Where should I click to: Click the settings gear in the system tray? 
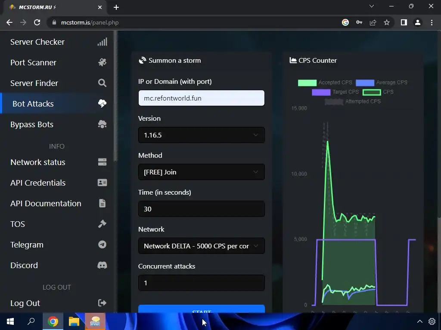point(432,321)
